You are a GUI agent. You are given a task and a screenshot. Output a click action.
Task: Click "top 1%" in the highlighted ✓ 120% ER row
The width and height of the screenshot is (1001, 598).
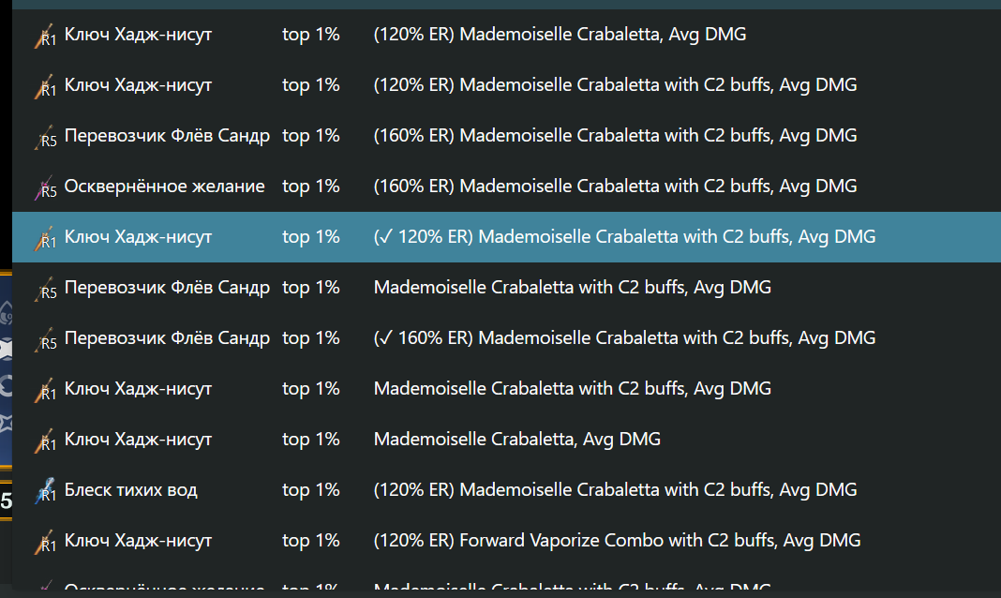310,237
